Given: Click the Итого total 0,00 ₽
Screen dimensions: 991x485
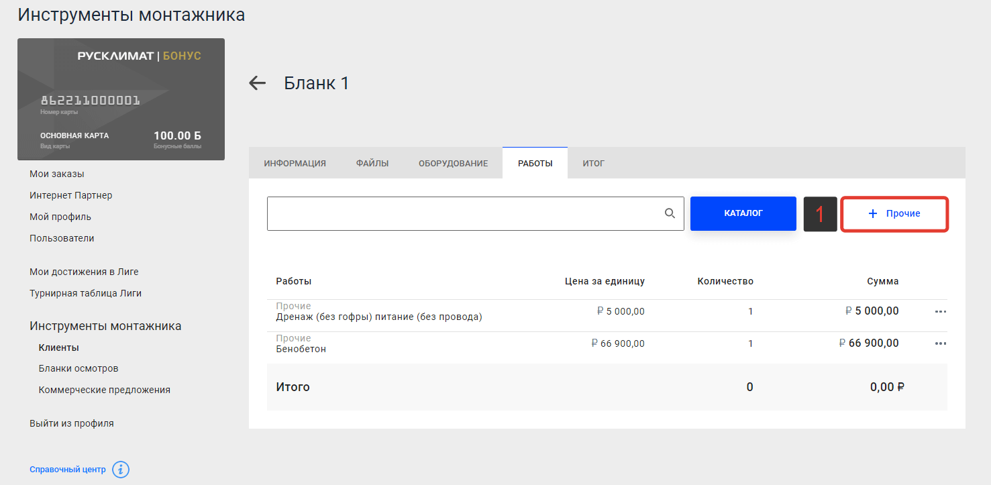Looking at the screenshot, I should pyautogui.click(x=888, y=387).
